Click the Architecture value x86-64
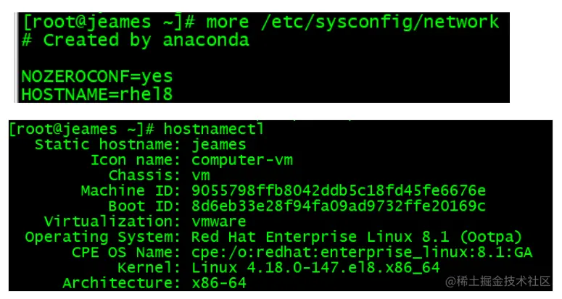This screenshot has height=299, width=562. click(219, 283)
